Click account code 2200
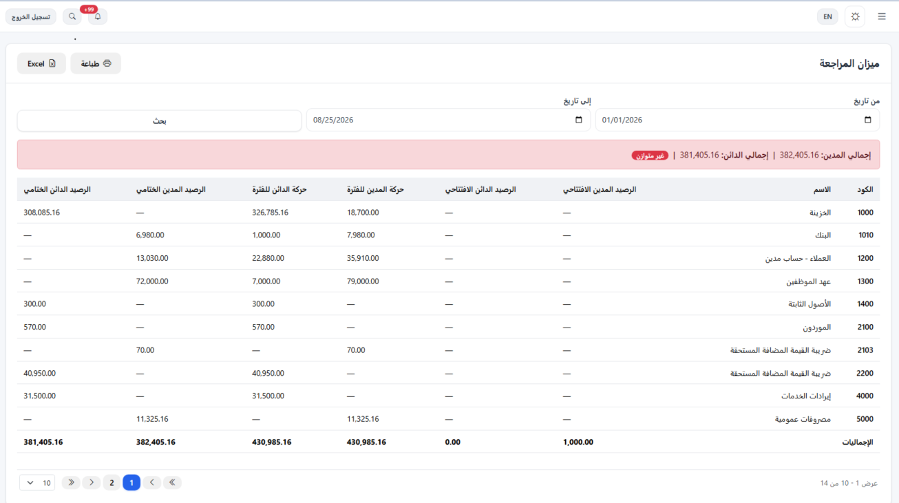The height and width of the screenshot is (503, 899). 865,373
